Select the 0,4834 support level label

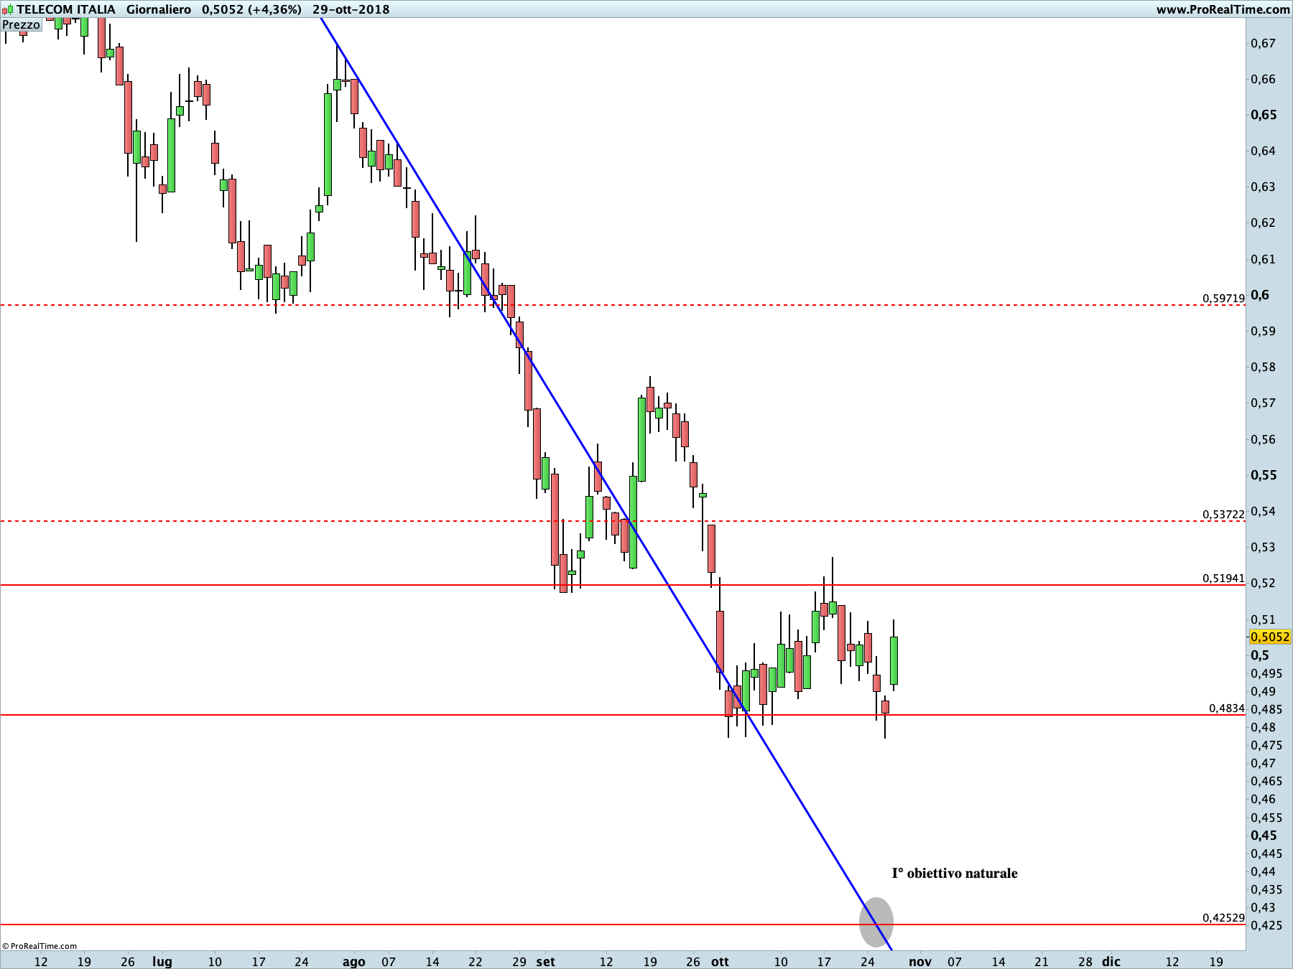pyautogui.click(x=1226, y=708)
